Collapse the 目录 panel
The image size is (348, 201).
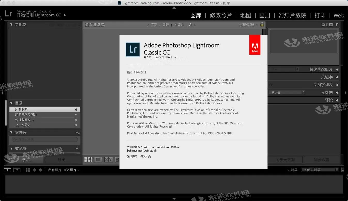pos(11,103)
